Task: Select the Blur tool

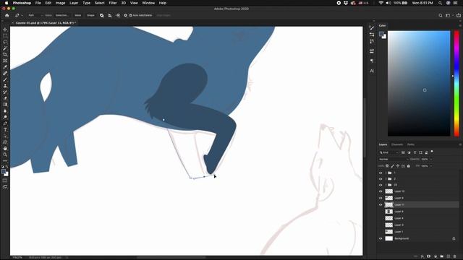Action: [5, 110]
